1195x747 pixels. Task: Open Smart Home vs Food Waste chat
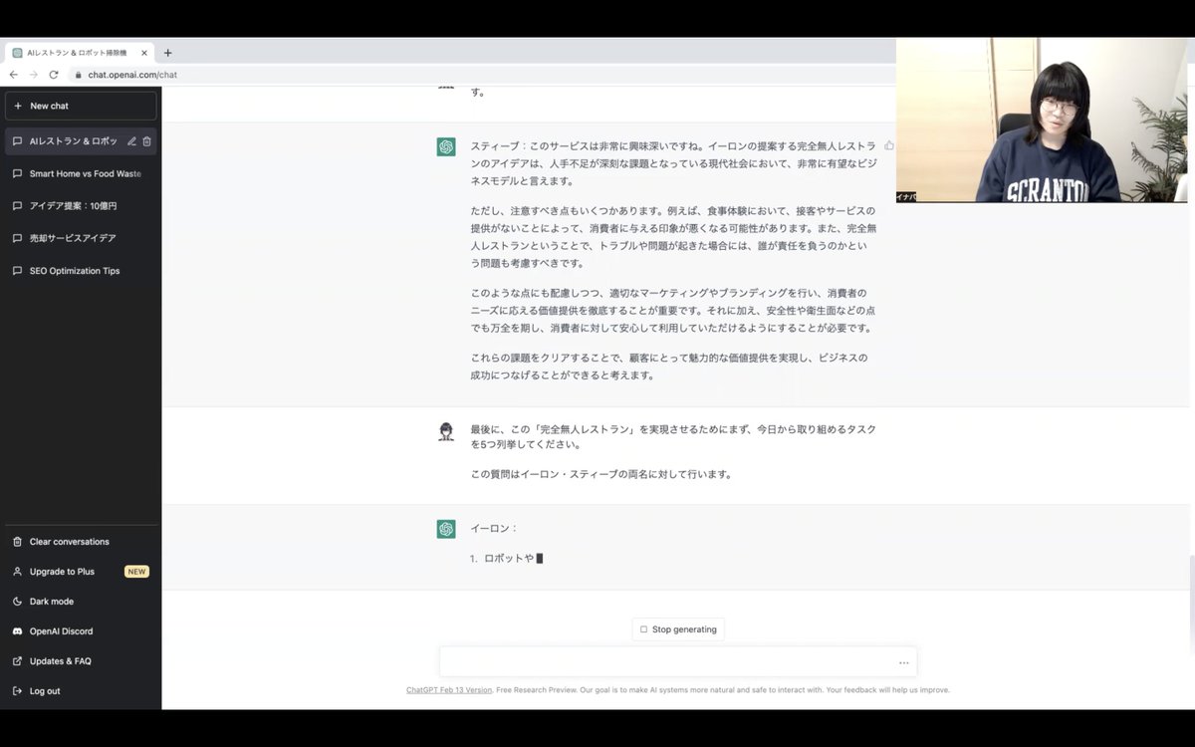pos(81,173)
